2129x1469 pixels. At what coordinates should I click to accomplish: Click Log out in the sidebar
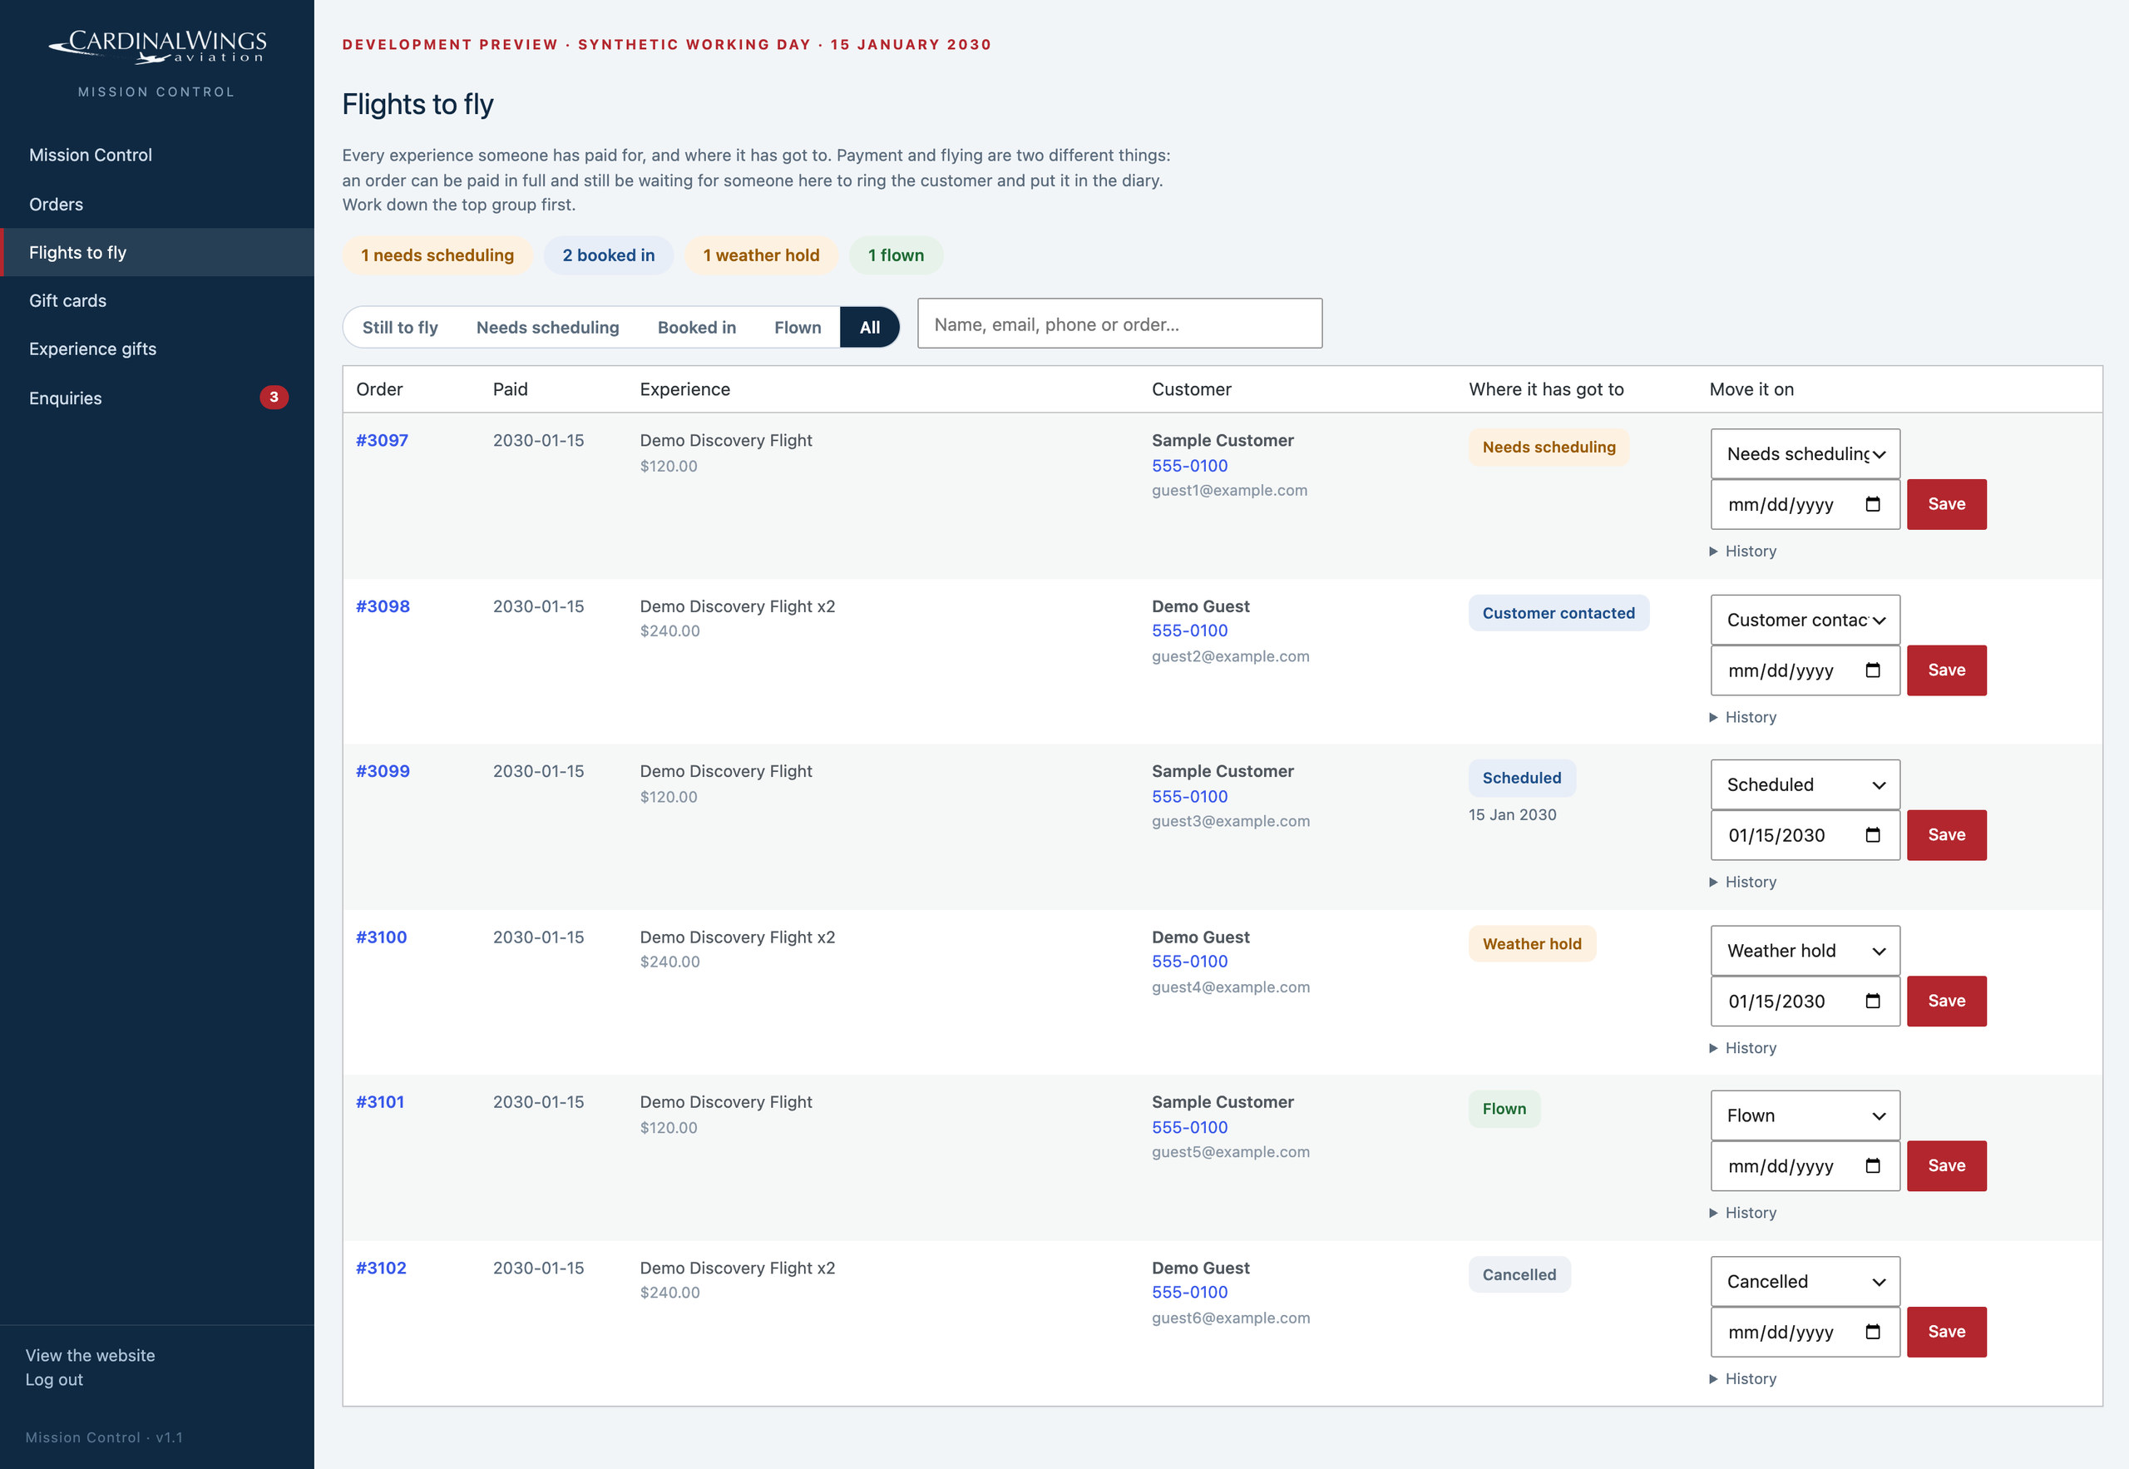point(54,1380)
